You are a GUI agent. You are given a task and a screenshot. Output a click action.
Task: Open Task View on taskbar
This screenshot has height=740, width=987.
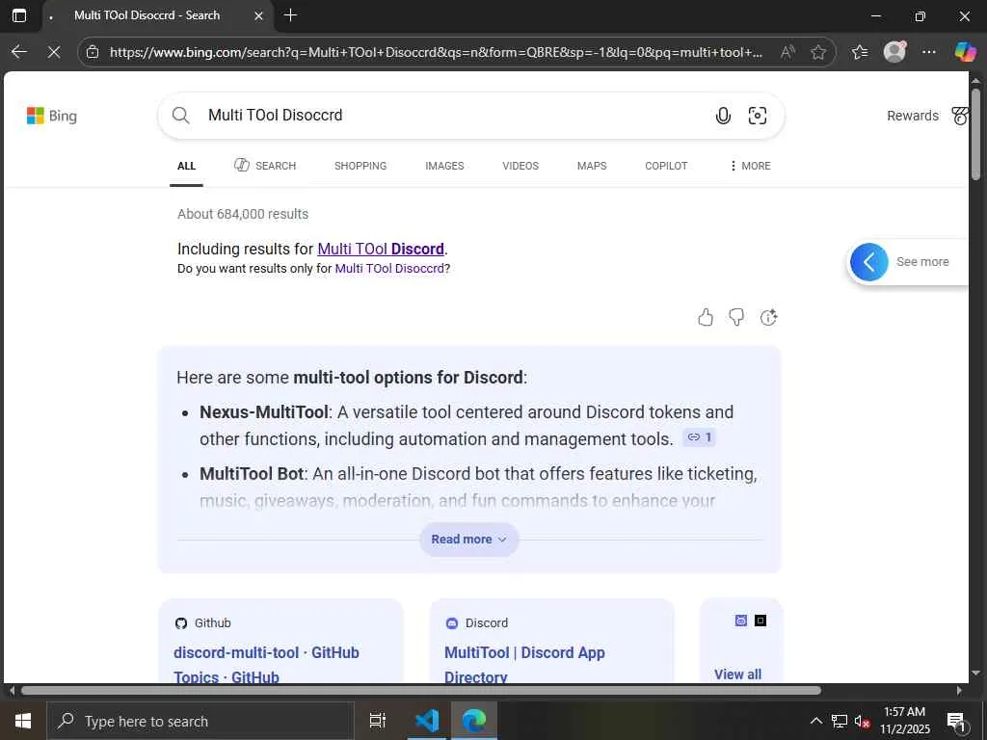point(378,721)
